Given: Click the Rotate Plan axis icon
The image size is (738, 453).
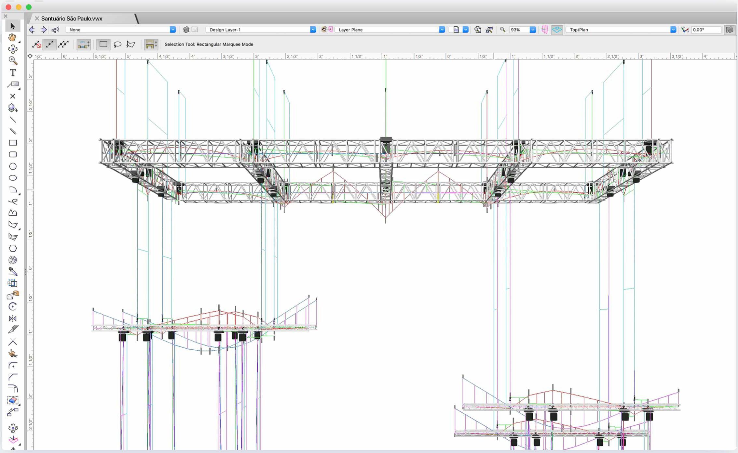Looking at the screenshot, I should point(685,30).
